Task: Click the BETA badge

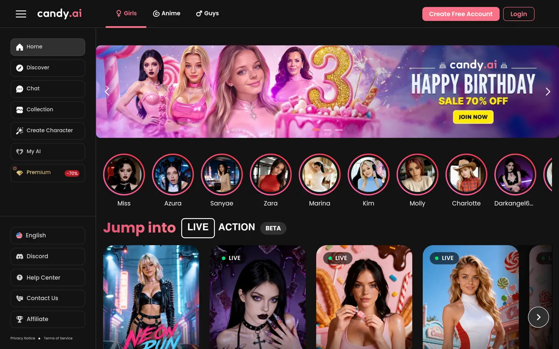Action: pos(273,228)
